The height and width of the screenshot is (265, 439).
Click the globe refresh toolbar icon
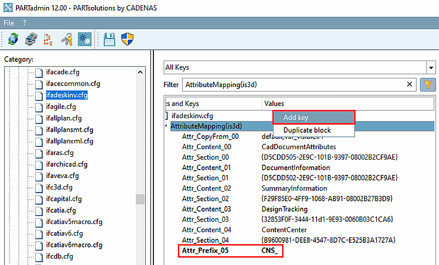tap(13, 39)
